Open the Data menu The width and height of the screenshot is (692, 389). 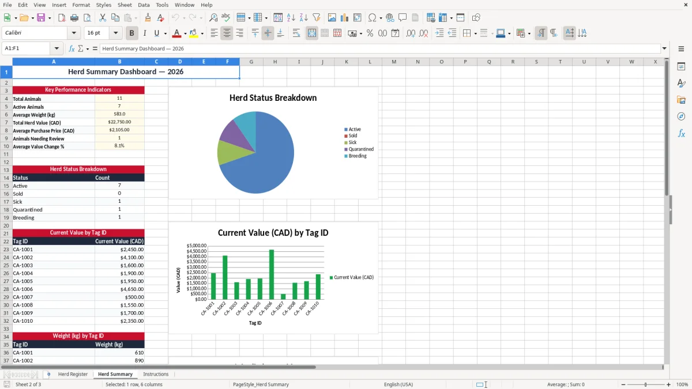pyautogui.click(x=144, y=5)
